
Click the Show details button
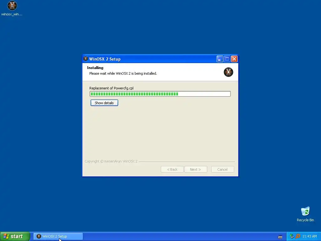104,103
